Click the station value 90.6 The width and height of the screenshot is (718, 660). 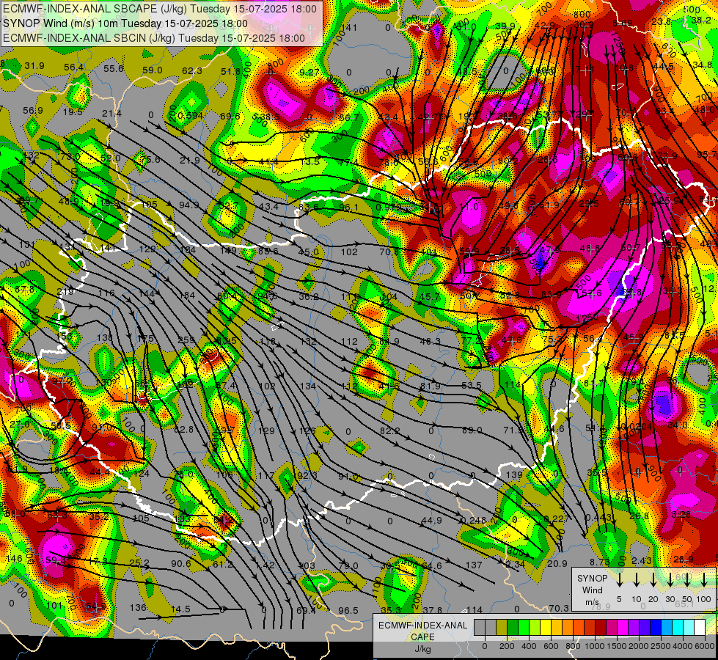tap(181, 563)
